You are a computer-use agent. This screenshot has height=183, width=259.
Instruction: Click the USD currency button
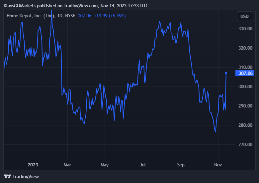[245, 16]
